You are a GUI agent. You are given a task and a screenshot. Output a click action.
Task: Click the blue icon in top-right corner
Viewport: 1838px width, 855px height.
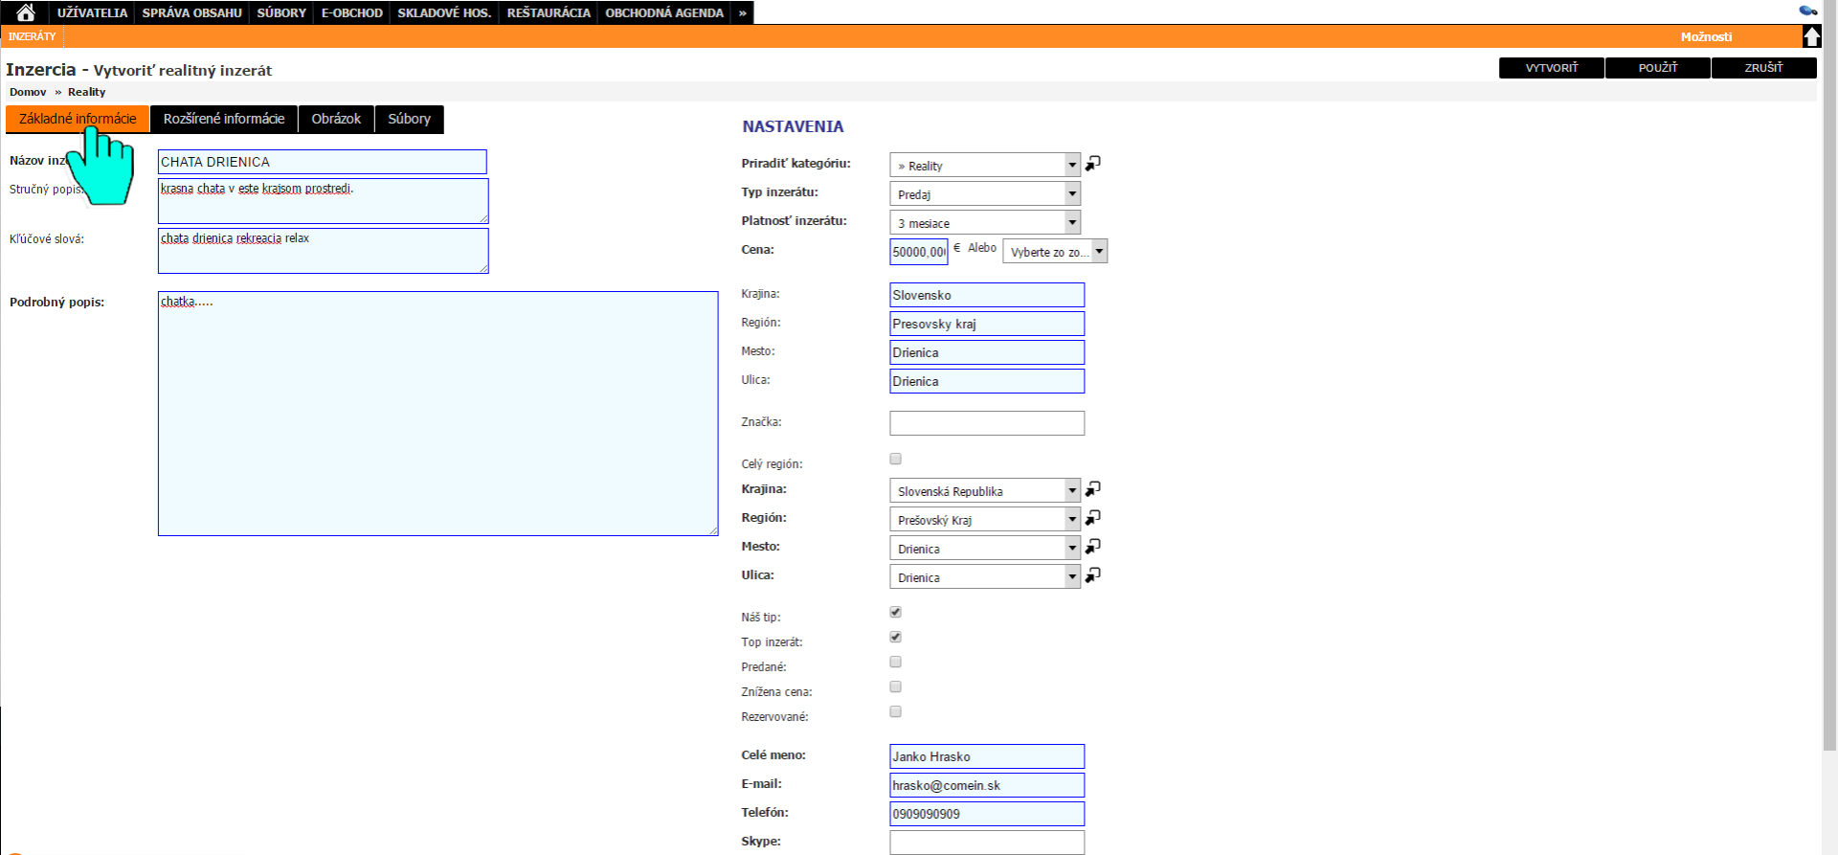click(1807, 11)
